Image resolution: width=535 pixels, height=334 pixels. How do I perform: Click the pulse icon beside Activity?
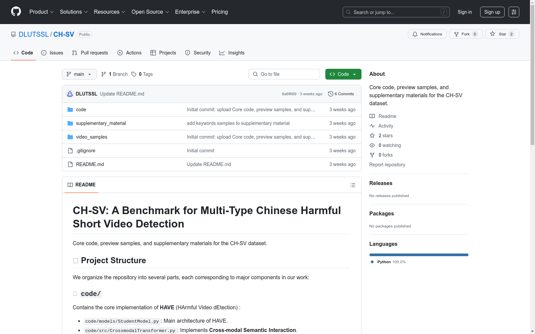point(372,126)
